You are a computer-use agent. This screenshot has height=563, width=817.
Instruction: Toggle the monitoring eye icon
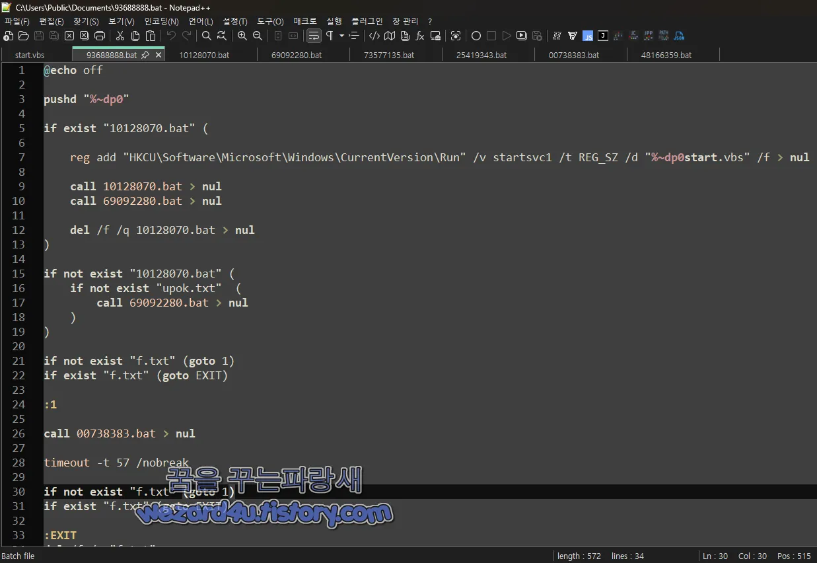pyautogui.click(x=456, y=36)
